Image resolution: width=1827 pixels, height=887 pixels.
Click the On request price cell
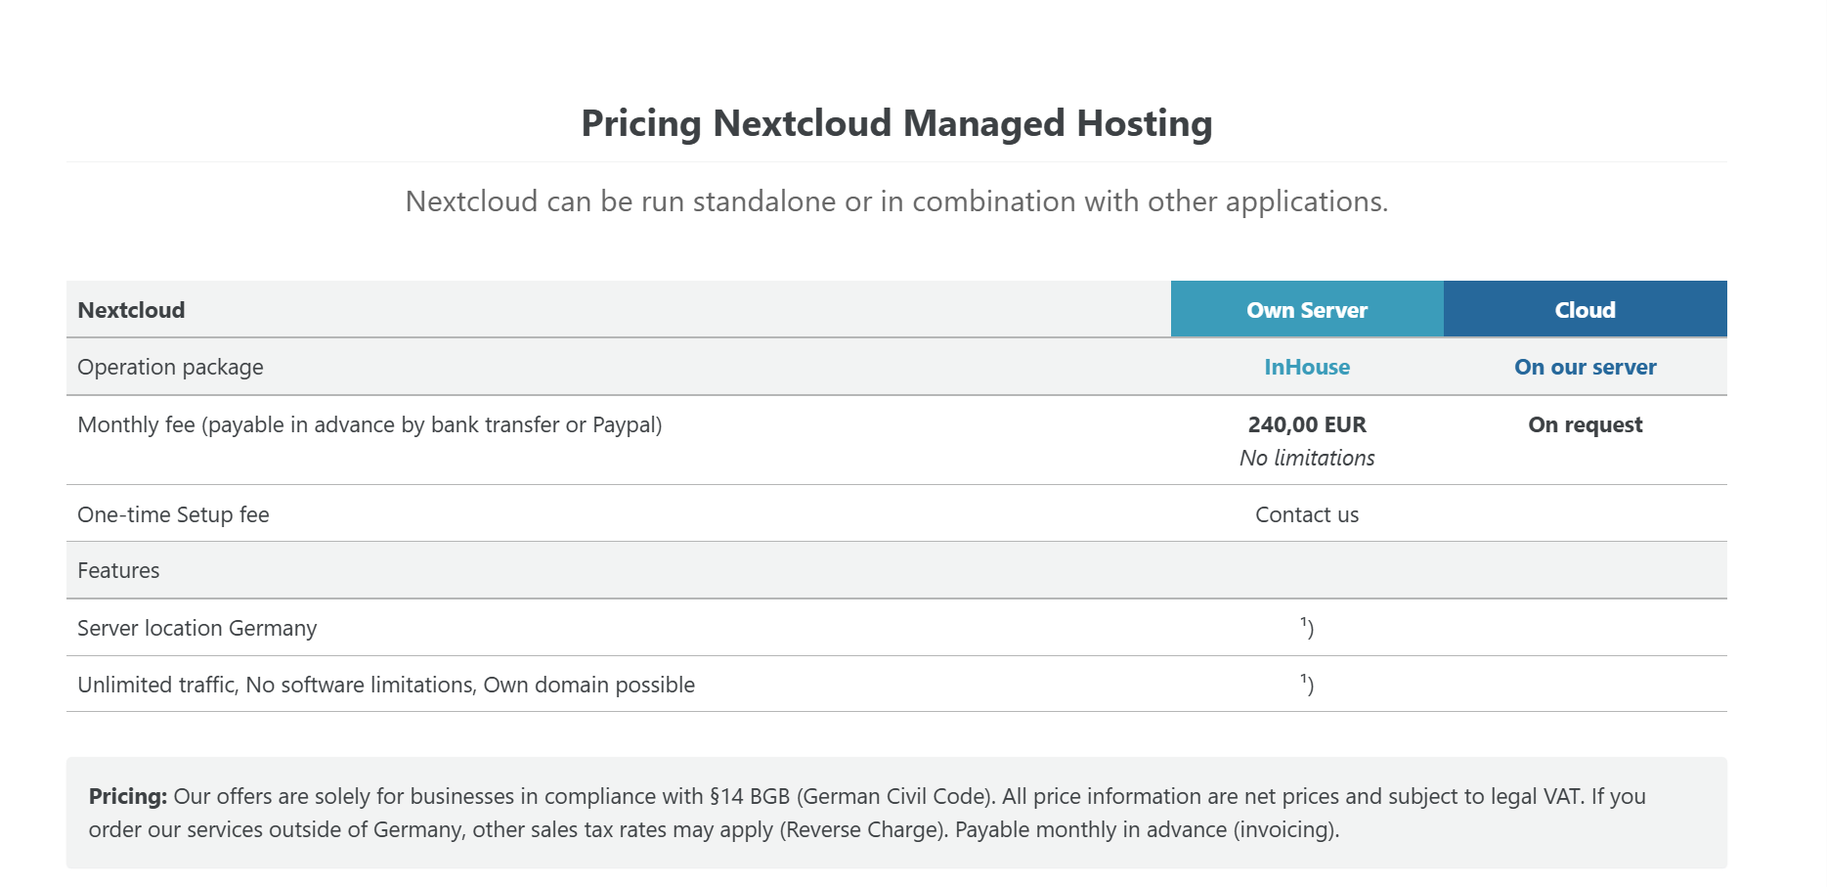coord(1585,424)
